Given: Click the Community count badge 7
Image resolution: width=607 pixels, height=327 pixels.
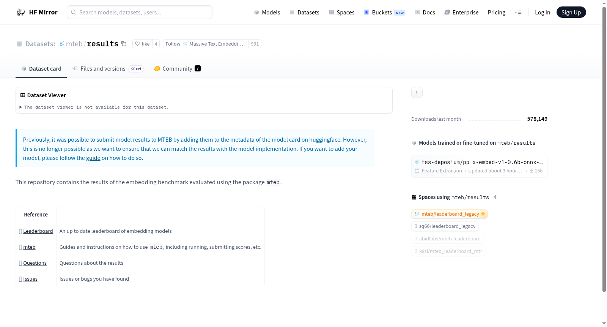Looking at the screenshot, I should point(198,68).
